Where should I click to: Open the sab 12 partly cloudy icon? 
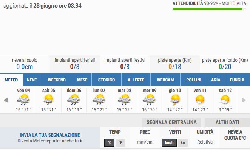point(225,100)
